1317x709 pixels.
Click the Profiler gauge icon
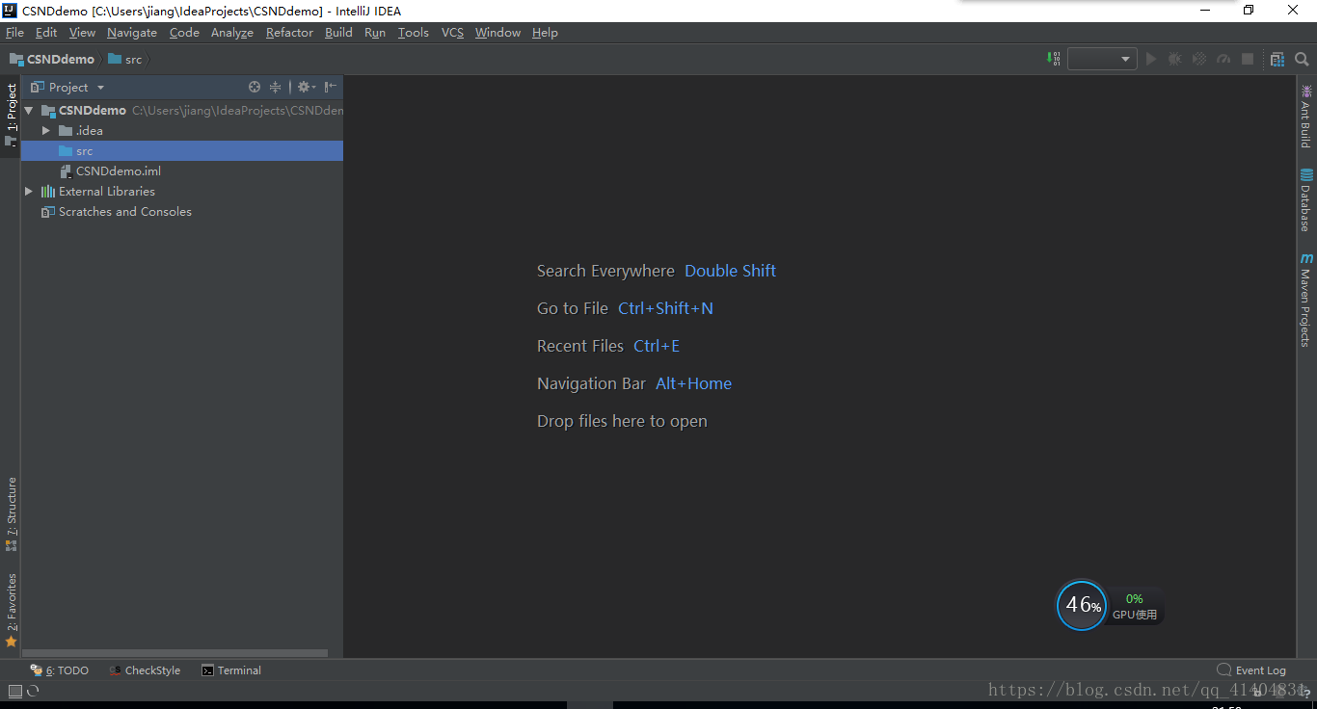(x=1223, y=59)
